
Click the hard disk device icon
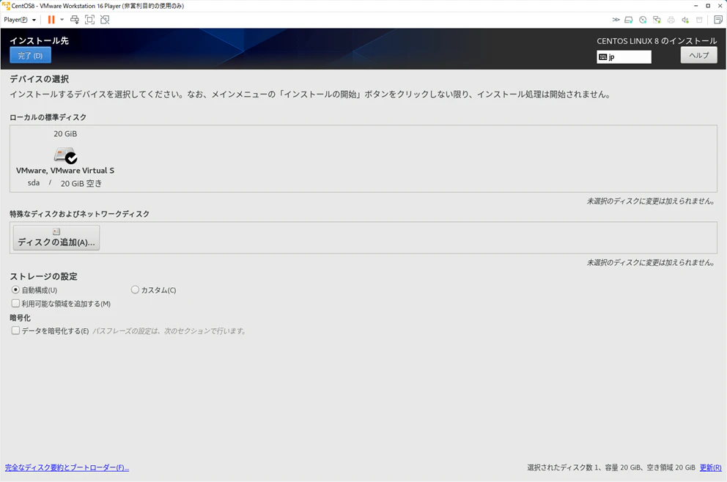[629, 20]
